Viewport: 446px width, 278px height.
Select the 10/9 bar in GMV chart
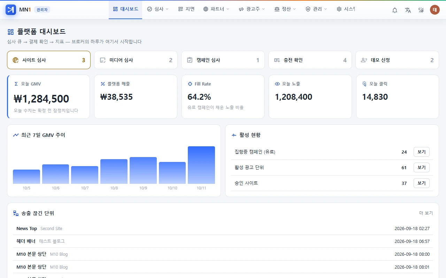point(143,170)
